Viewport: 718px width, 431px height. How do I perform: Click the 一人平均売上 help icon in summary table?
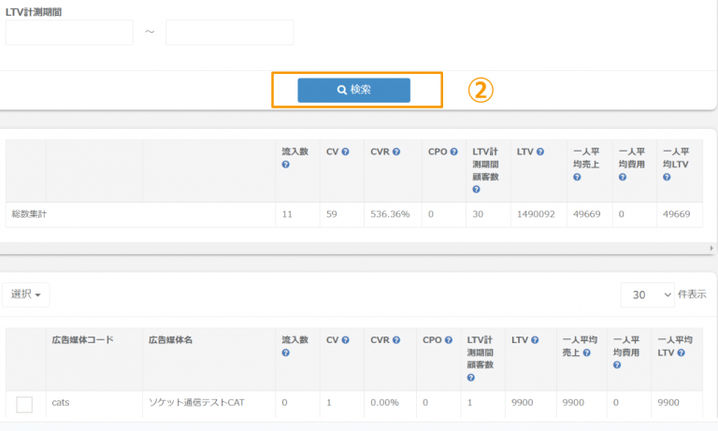(576, 177)
